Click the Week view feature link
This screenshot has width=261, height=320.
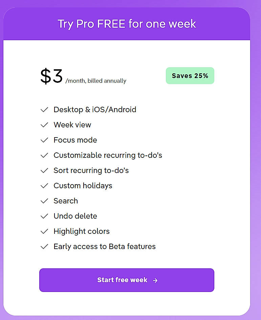(72, 125)
